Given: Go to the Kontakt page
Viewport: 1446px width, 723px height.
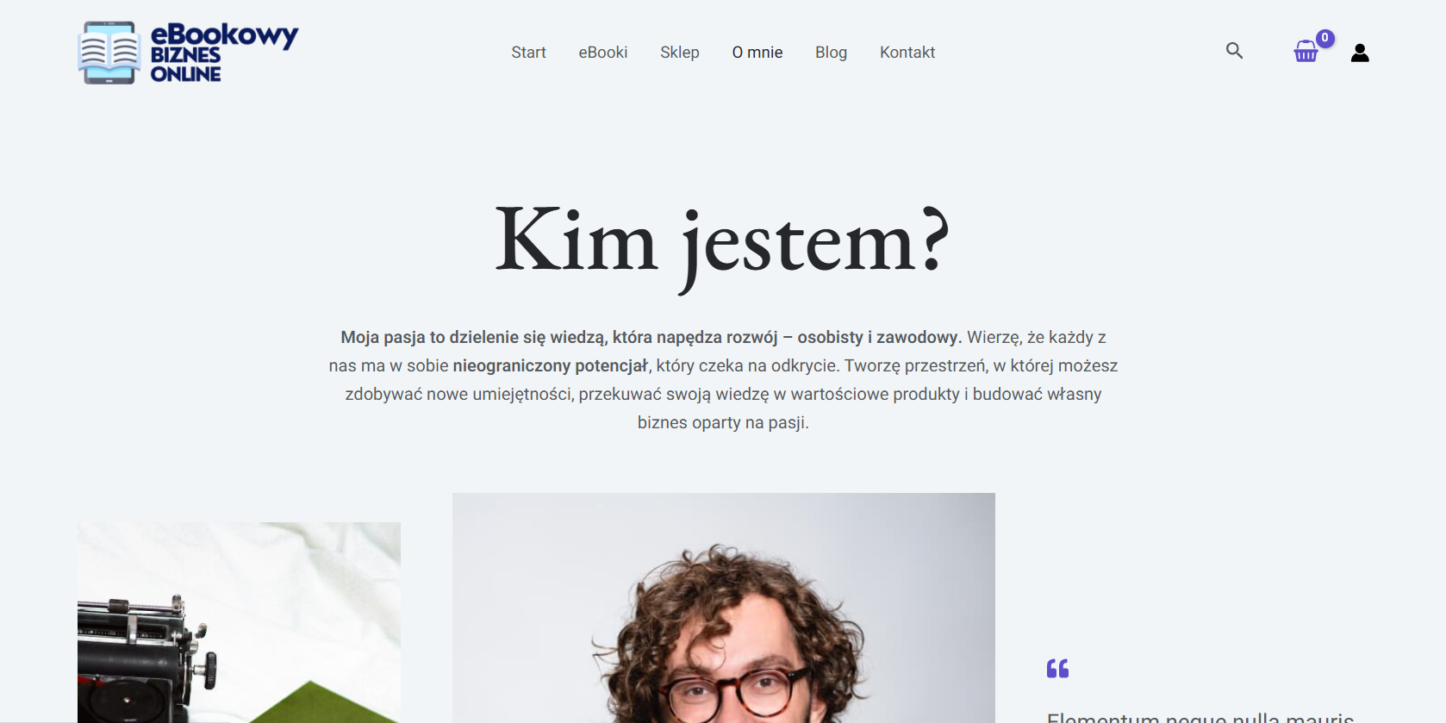Looking at the screenshot, I should (907, 53).
